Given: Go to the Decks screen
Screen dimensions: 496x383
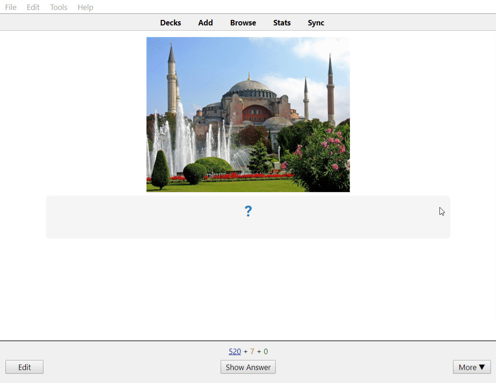Looking at the screenshot, I should [170, 23].
